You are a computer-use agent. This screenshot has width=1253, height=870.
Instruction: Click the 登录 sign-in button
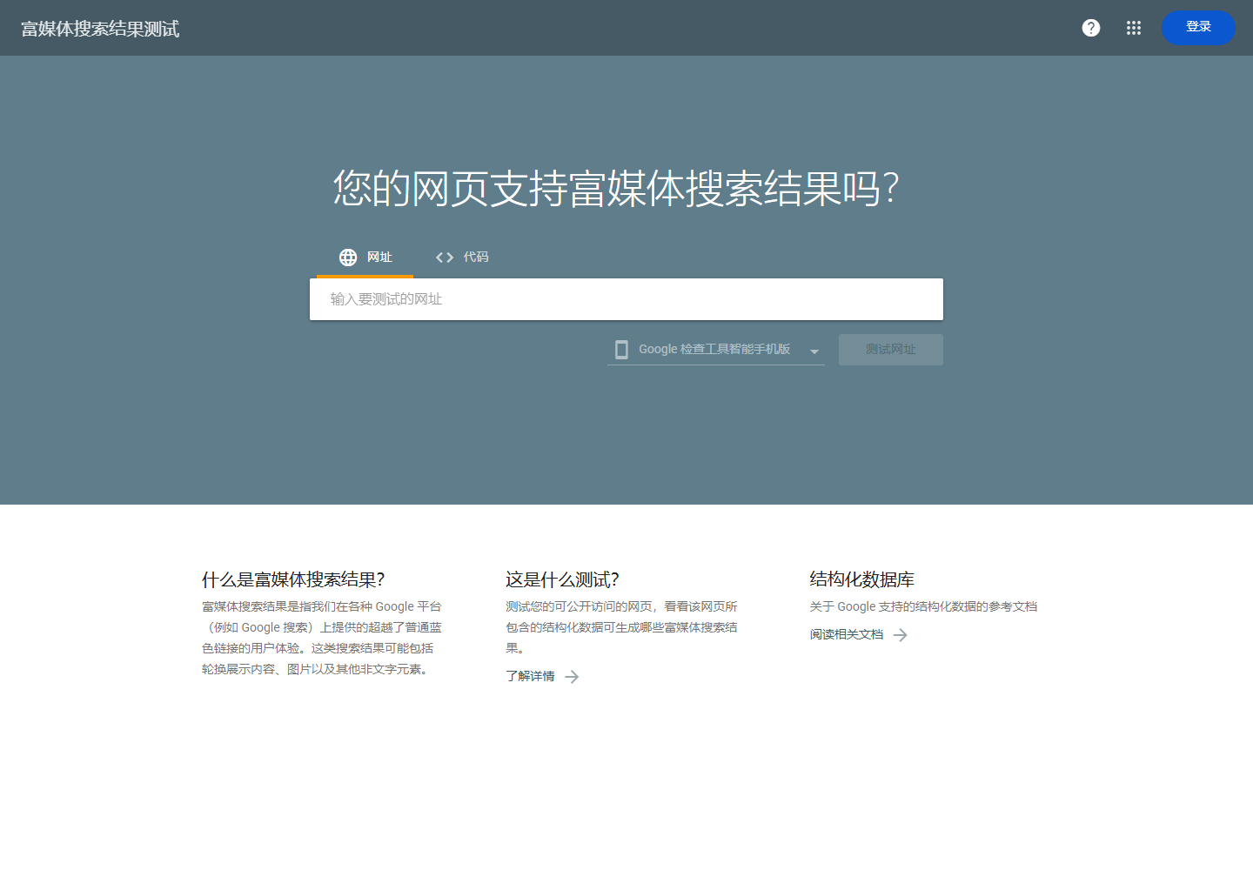pyautogui.click(x=1198, y=28)
